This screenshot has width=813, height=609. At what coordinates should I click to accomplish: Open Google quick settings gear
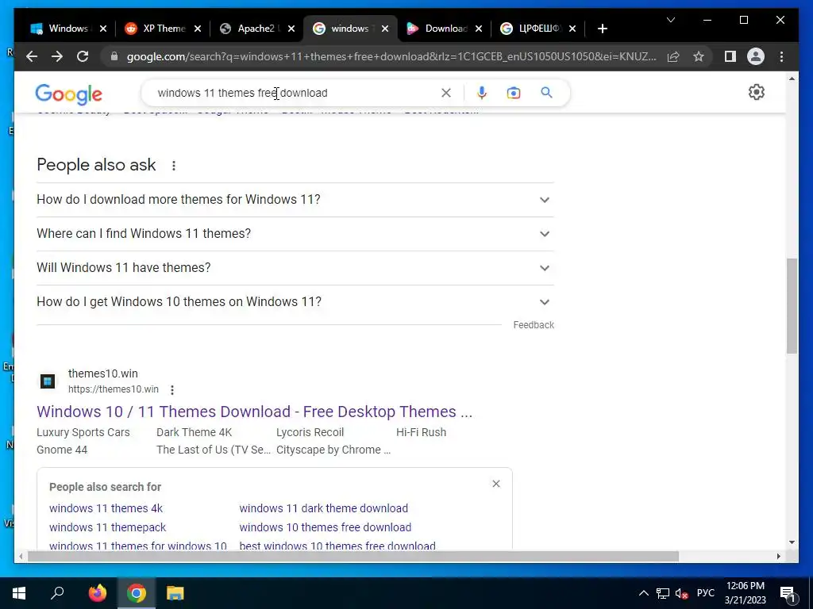757,92
